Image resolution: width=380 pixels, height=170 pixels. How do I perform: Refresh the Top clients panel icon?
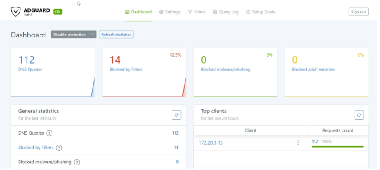click(359, 115)
